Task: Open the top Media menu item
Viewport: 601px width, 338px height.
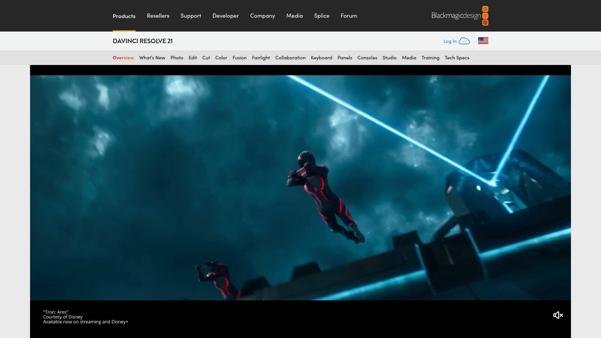Action: coord(294,16)
